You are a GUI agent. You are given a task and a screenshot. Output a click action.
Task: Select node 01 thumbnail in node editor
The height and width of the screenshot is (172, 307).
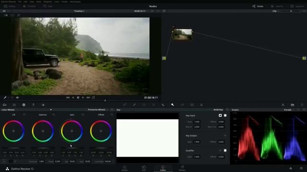point(182,34)
